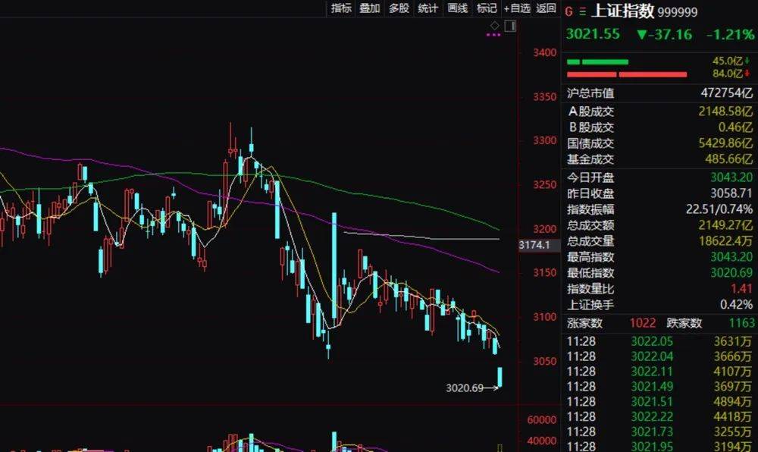Viewport: 758px width, 452px height.
Task: Click the 上证指数 index title
Action: point(622,11)
